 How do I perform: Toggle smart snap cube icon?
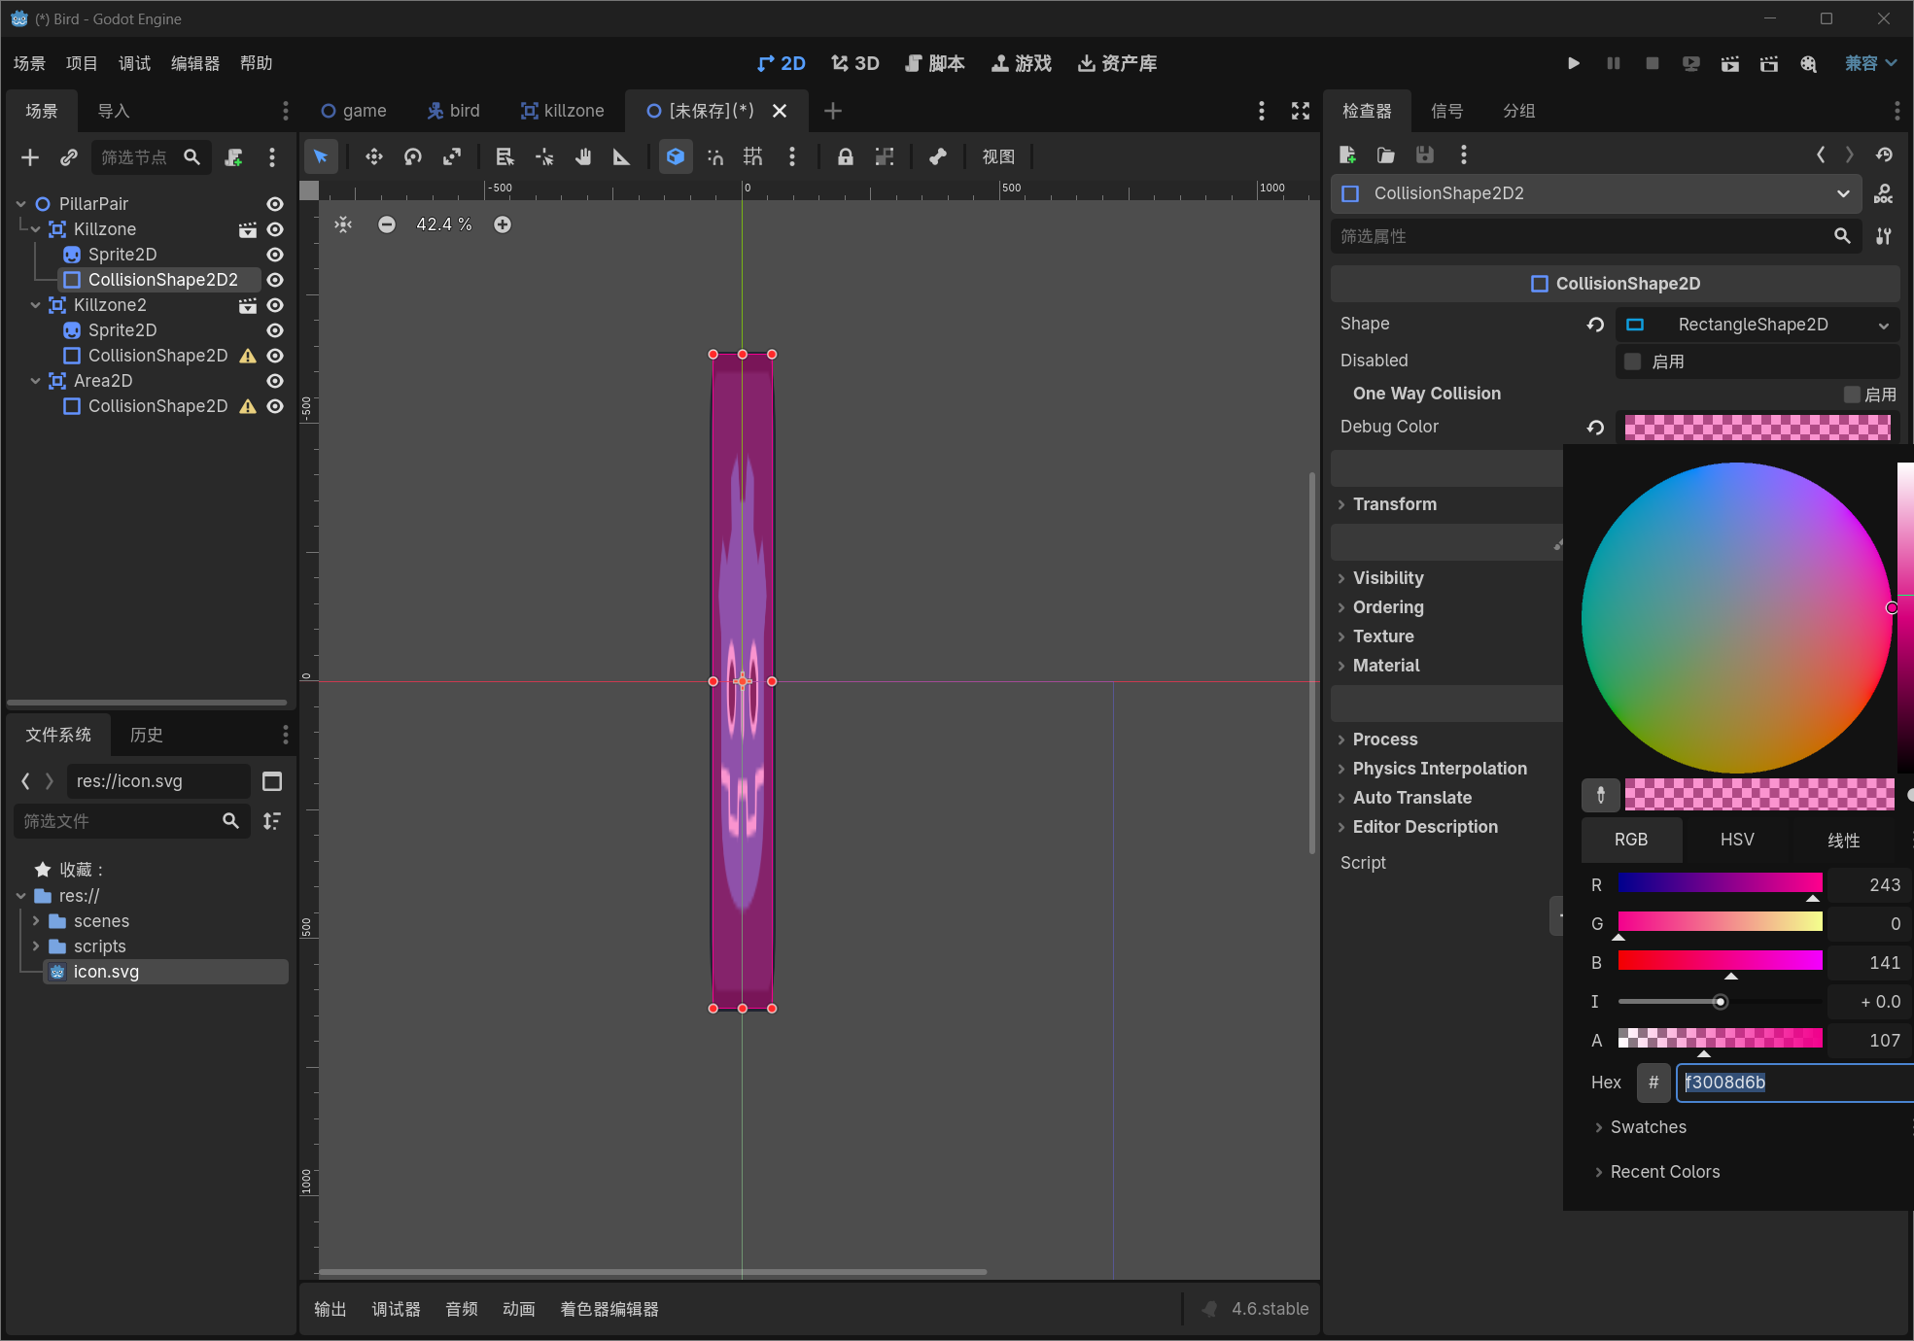pyautogui.click(x=676, y=156)
